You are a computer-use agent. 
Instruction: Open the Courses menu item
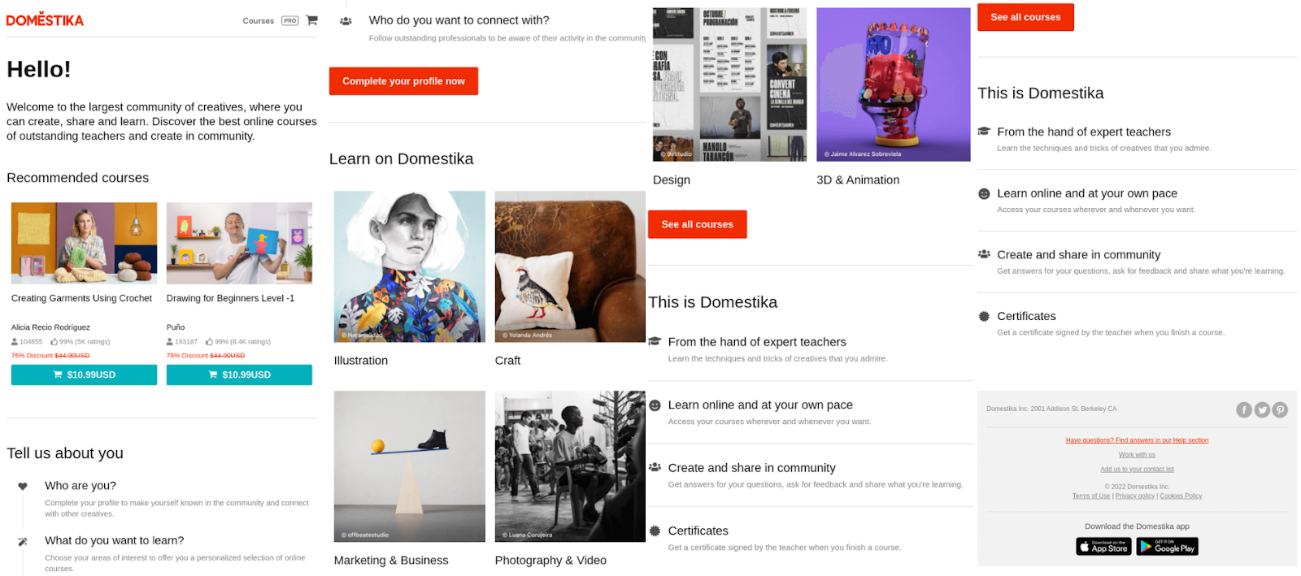pos(258,21)
